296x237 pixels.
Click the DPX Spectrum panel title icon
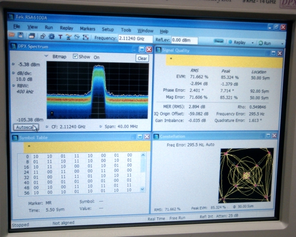(x=13, y=46)
